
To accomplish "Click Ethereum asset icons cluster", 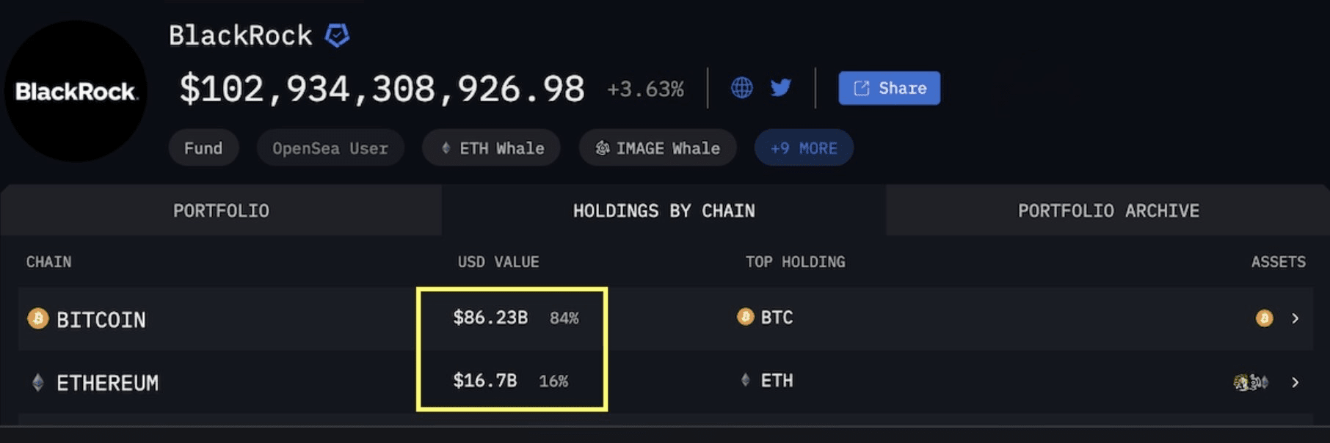I will tap(1251, 382).
